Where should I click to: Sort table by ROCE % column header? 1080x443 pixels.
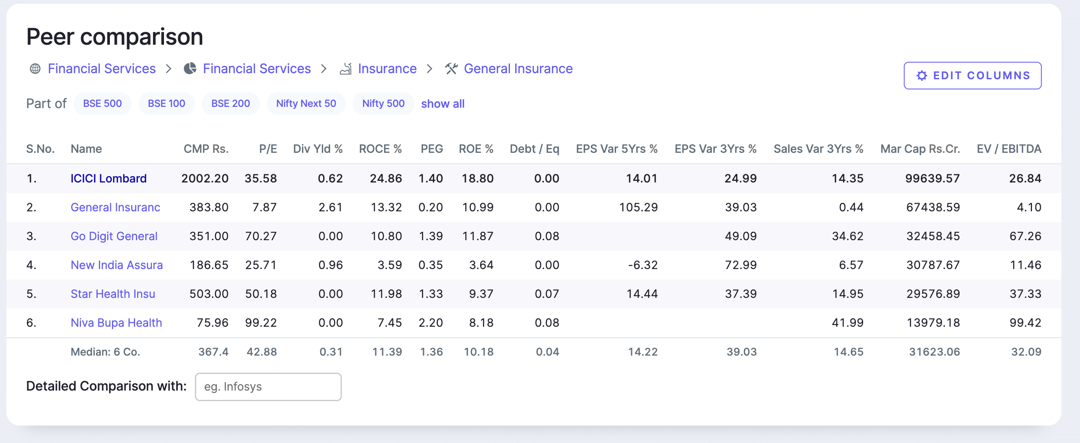tap(380, 149)
